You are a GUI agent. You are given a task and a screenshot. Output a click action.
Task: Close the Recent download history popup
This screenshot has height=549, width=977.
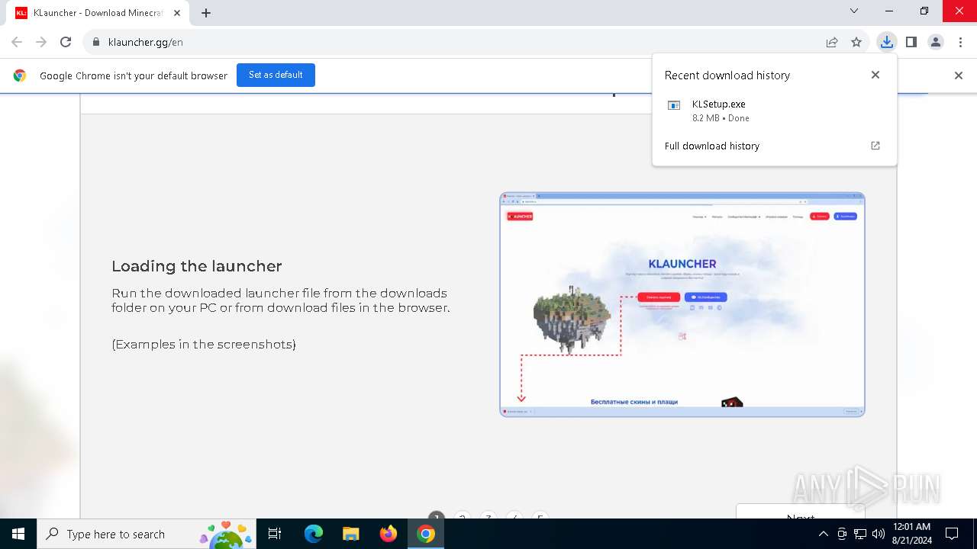pos(875,75)
